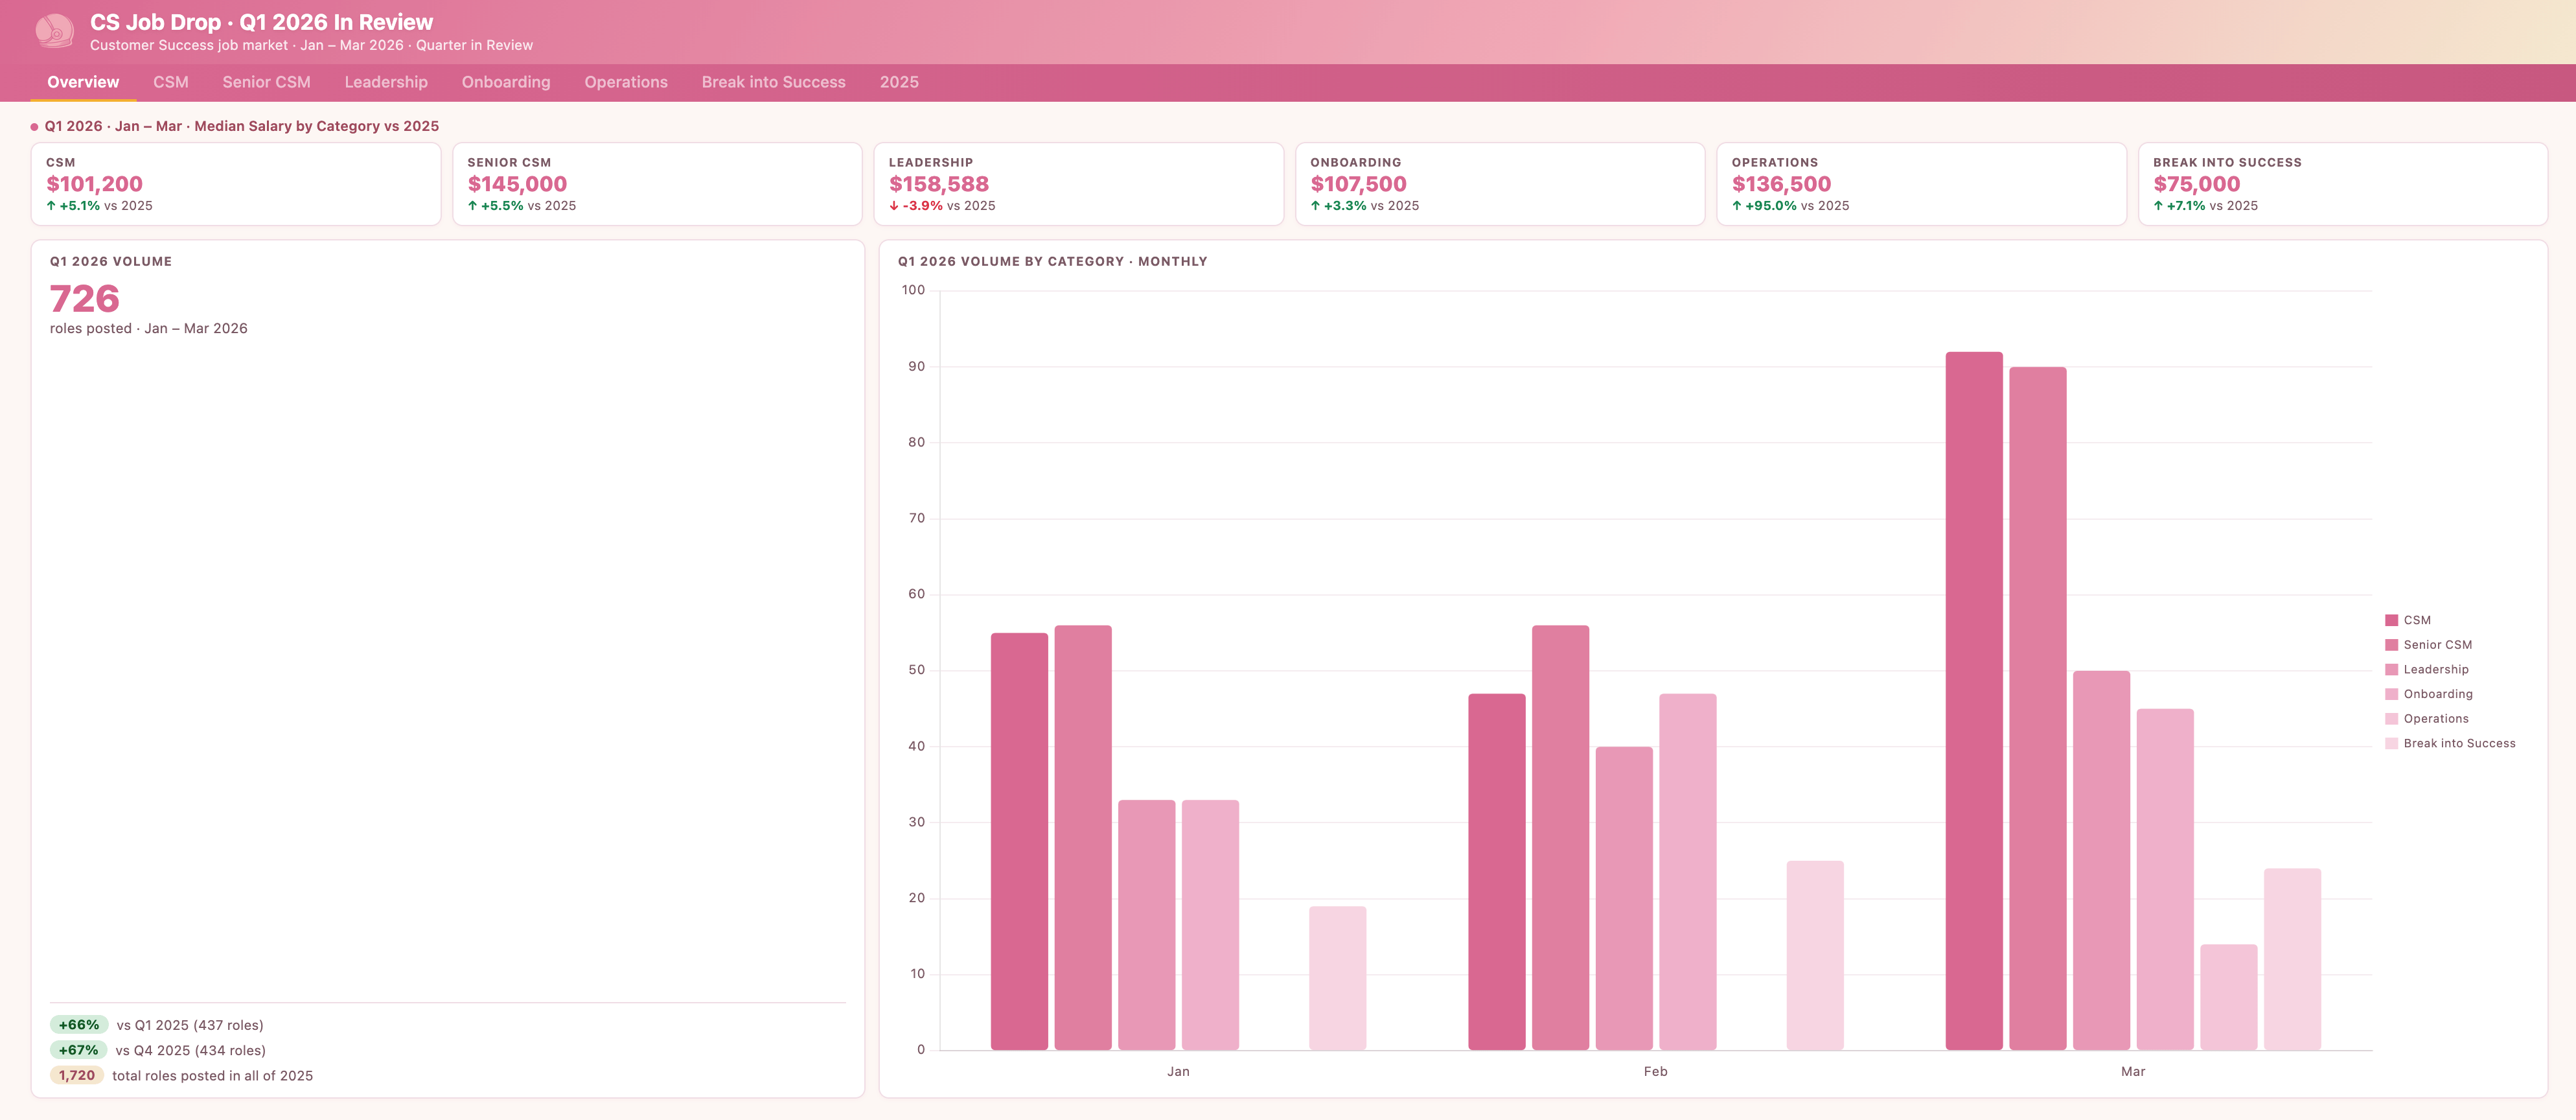Switch to the CSM tab
Screen dimensions: 2576x1120
(170, 82)
